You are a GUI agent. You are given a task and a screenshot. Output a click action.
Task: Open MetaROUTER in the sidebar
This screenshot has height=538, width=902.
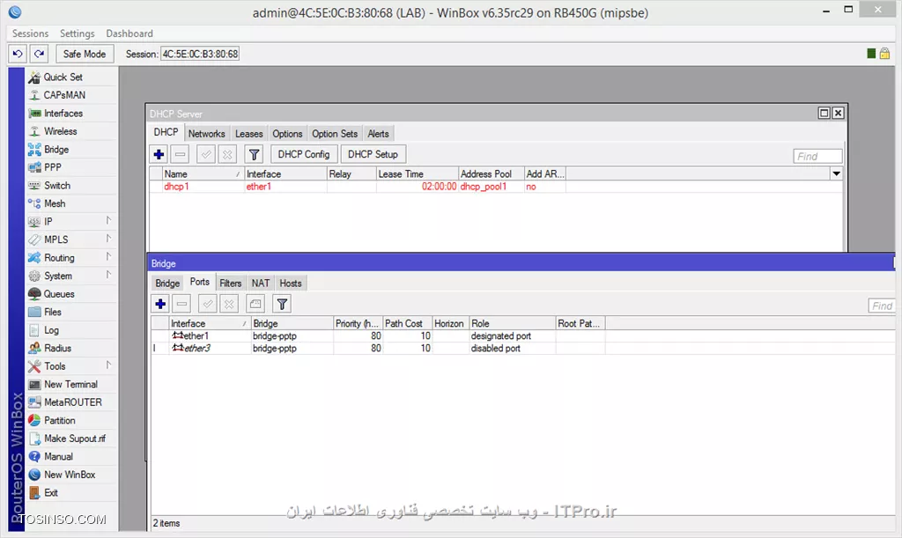click(x=72, y=402)
